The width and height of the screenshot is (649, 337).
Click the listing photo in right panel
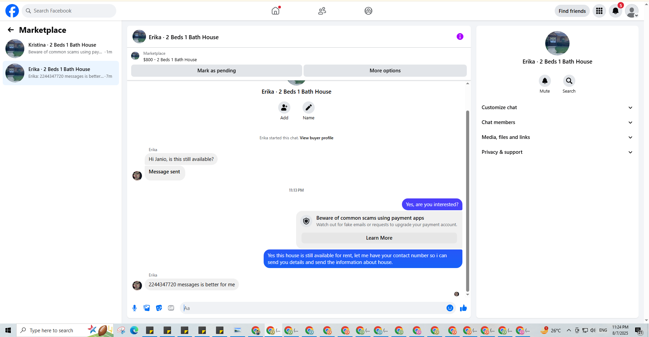[x=557, y=43]
